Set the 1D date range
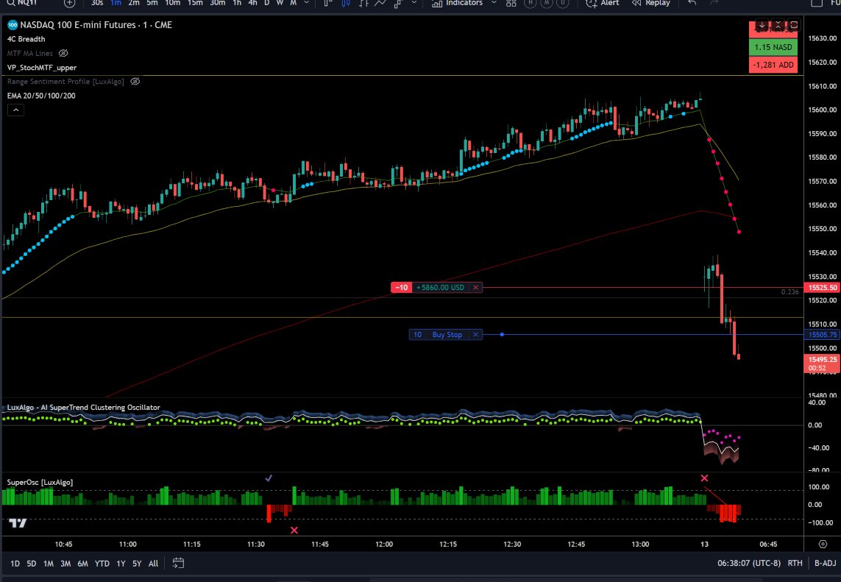The width and height of the screenshot is (841, 582). pos(15,563)
